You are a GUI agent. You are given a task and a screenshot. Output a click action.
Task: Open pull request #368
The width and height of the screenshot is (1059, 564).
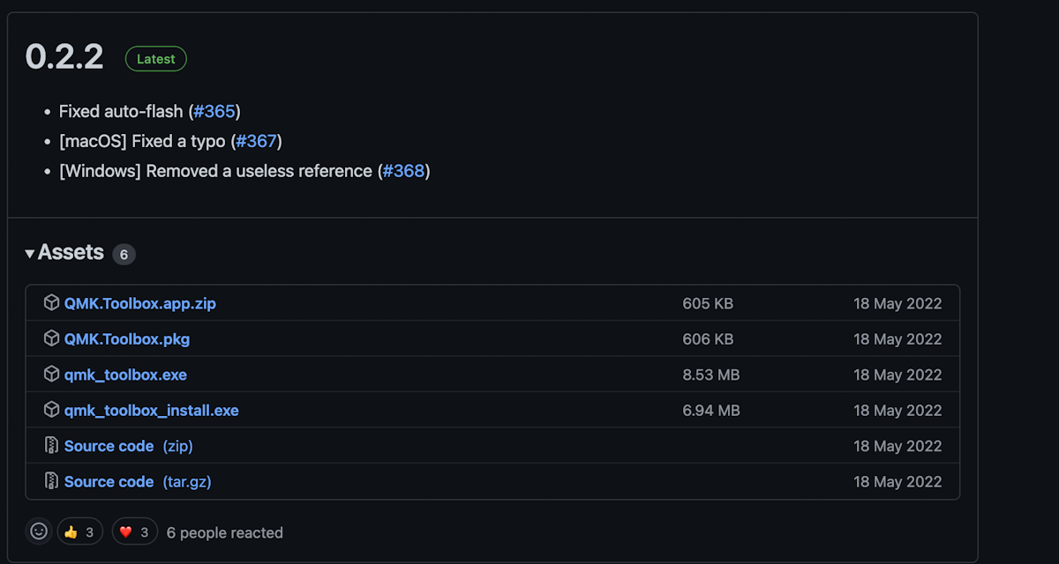[403, 171]
